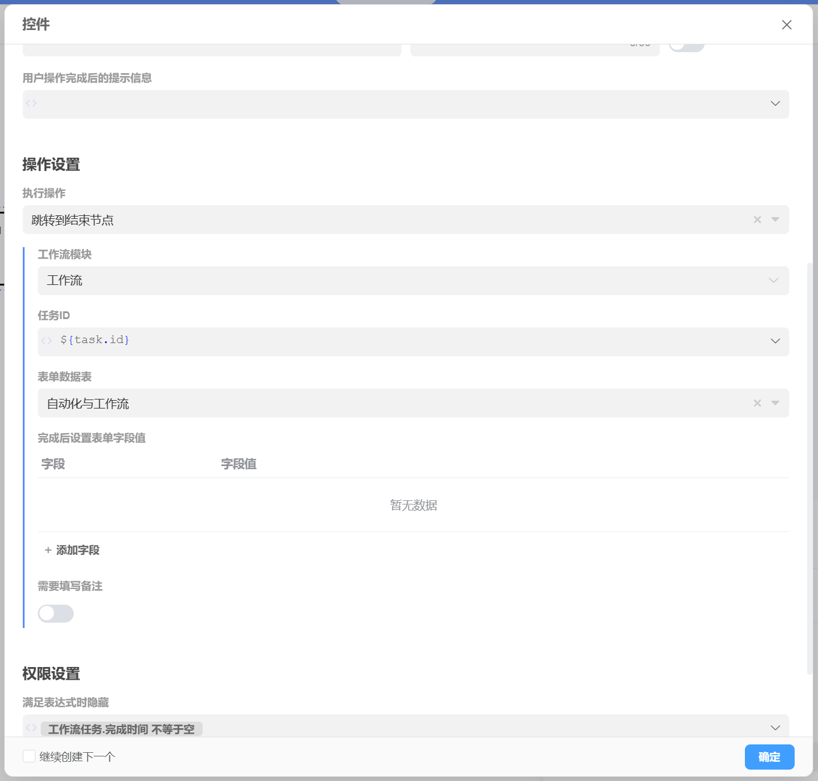The width and height of the screenshot is (818, 781).
Task: Expand the 满足表达式时隐藏 dropdown chevron
Action: click(775, 728)
